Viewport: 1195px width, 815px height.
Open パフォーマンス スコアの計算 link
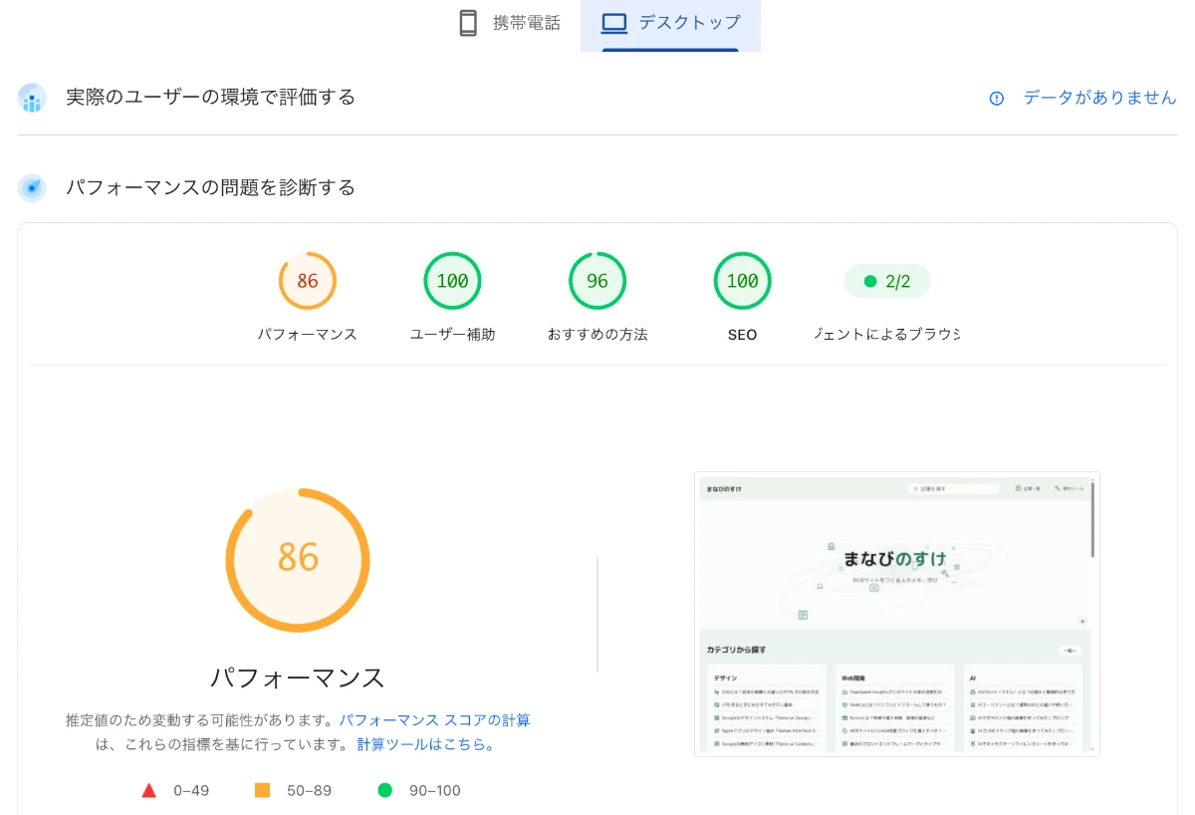point(434,719)
